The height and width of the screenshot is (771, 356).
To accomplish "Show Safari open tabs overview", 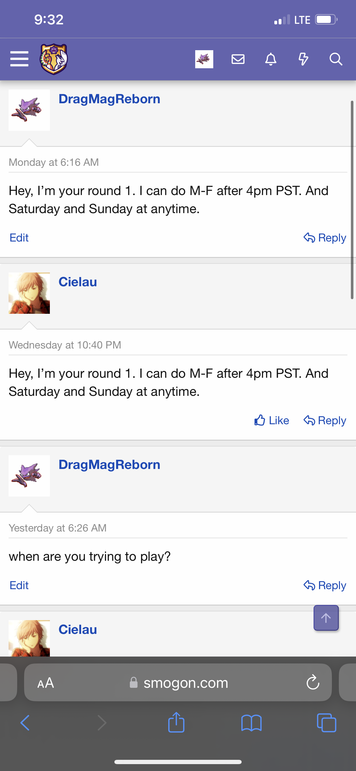I will (326, 723).
